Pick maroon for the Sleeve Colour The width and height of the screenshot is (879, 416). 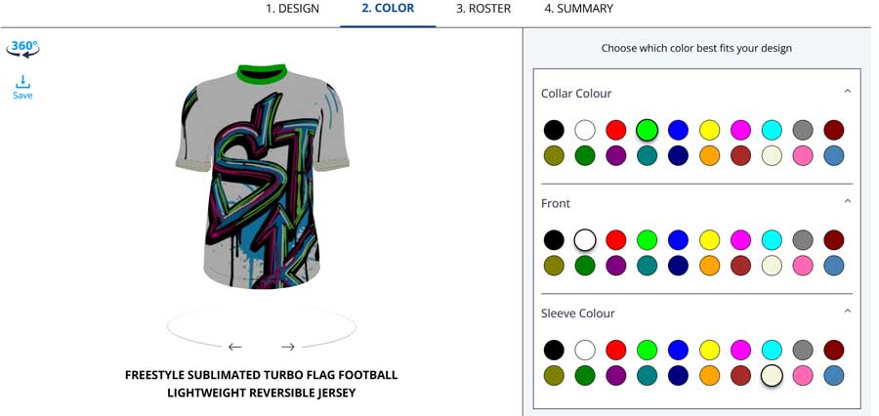834,350
